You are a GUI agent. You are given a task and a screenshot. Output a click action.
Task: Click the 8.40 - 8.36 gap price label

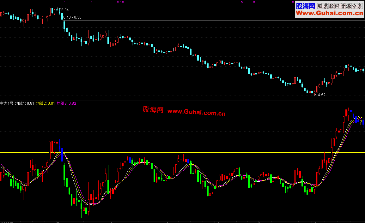click(x=72, y=17)
